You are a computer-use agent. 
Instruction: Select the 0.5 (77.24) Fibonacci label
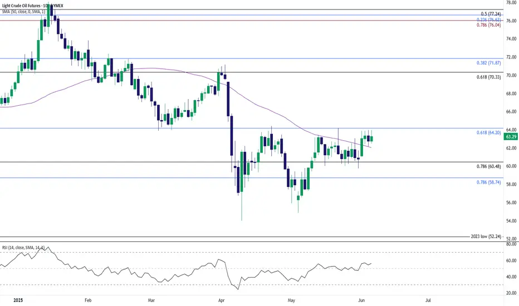click(x=484, y=12)
